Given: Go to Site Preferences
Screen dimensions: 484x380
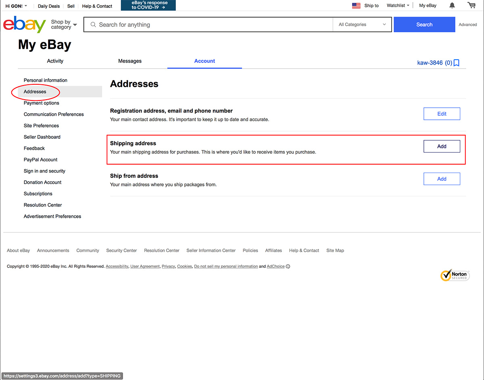Looking at the screenshot, I should pyautogui.click(x=41, y=125).
